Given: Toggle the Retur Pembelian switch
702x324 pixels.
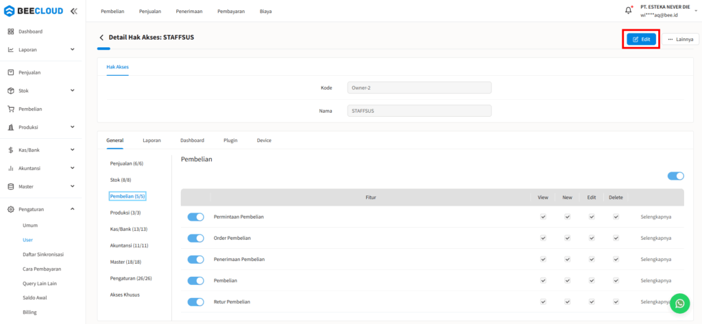Looking at the screenshot, I should pos(196,301).
